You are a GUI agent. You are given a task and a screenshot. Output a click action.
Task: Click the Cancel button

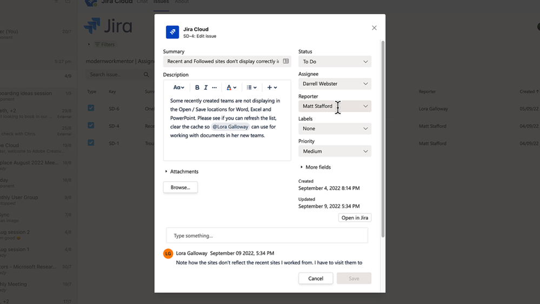[x=316, y=279]
